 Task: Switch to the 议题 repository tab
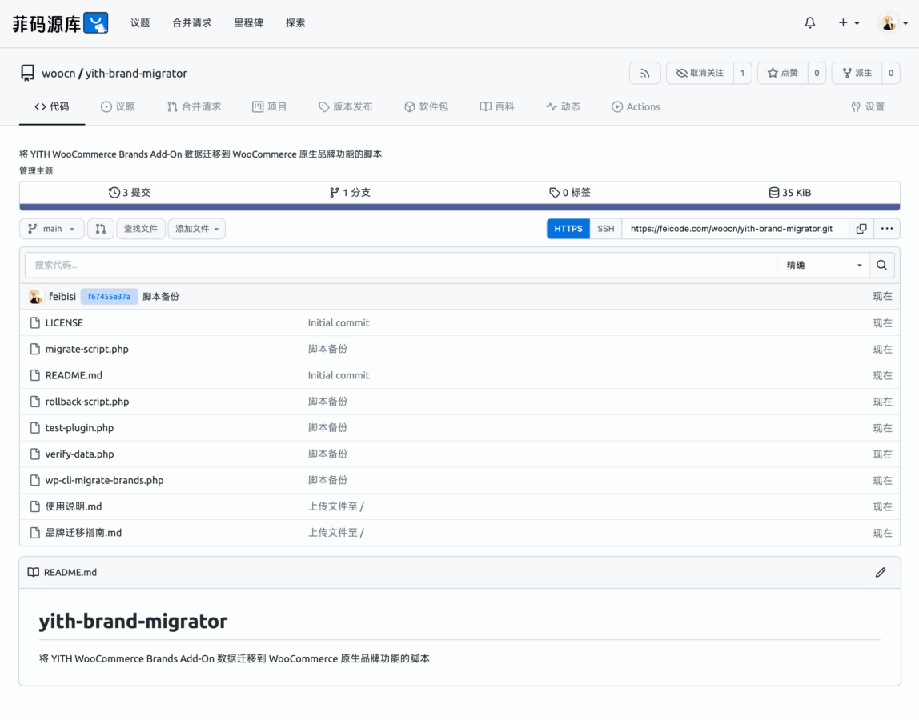tap(118, 106)
